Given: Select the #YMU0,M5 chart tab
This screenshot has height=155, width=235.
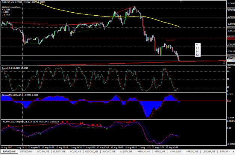Looking at the screenshot, I should [176, 152].
